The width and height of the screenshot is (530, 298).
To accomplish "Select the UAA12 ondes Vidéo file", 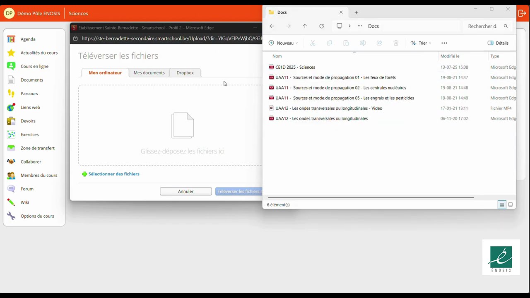I will click(x=329, y=108).
